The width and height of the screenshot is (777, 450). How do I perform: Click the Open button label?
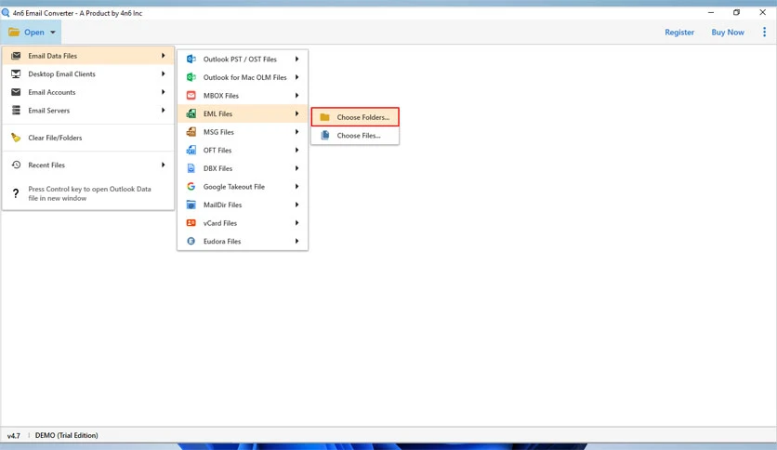[x=34, y=33]
